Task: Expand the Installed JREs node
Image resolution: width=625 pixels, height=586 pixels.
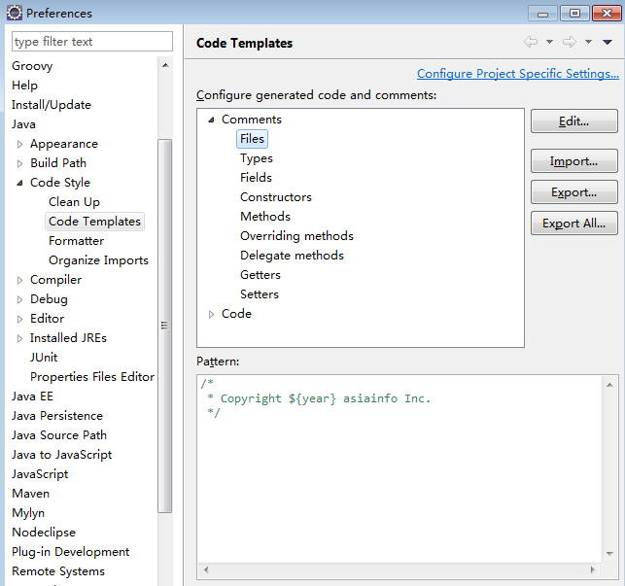Action: tap(20, 338)
